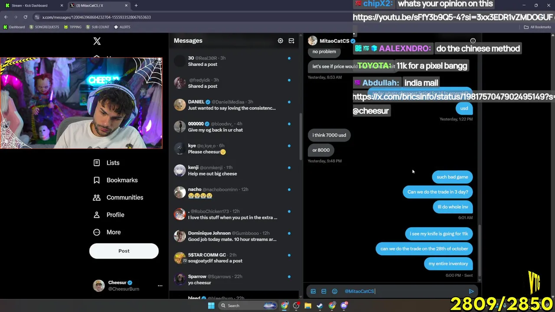Open Messages settings gear
This screenshot has width=555, height=312.
pos(281,41)
